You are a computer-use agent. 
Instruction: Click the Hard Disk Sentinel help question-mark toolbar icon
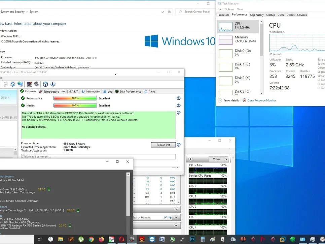click(x=45, y=84)
